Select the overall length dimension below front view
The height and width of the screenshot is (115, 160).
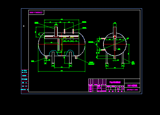point(61,71)
